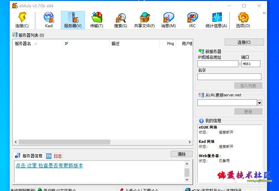Click the Connect lightning toolbar icon
The height and width of the screenshot is (191, 279).
(x=22, y=20)
